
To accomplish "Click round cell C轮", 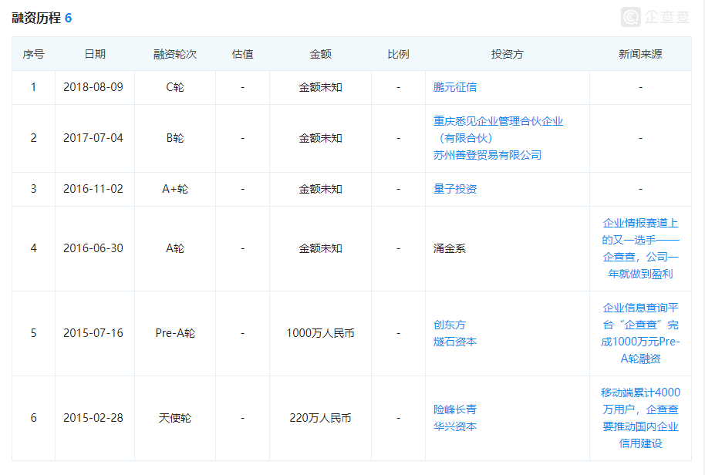I will click(x=175, y=87).
